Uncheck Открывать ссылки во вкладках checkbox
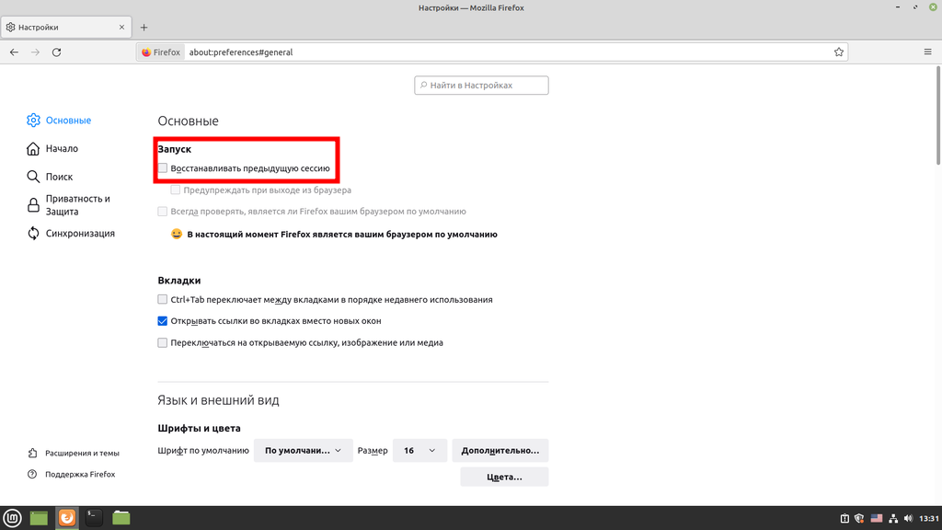Viewport: 942px width, 530px height. [x=163, y=321]
